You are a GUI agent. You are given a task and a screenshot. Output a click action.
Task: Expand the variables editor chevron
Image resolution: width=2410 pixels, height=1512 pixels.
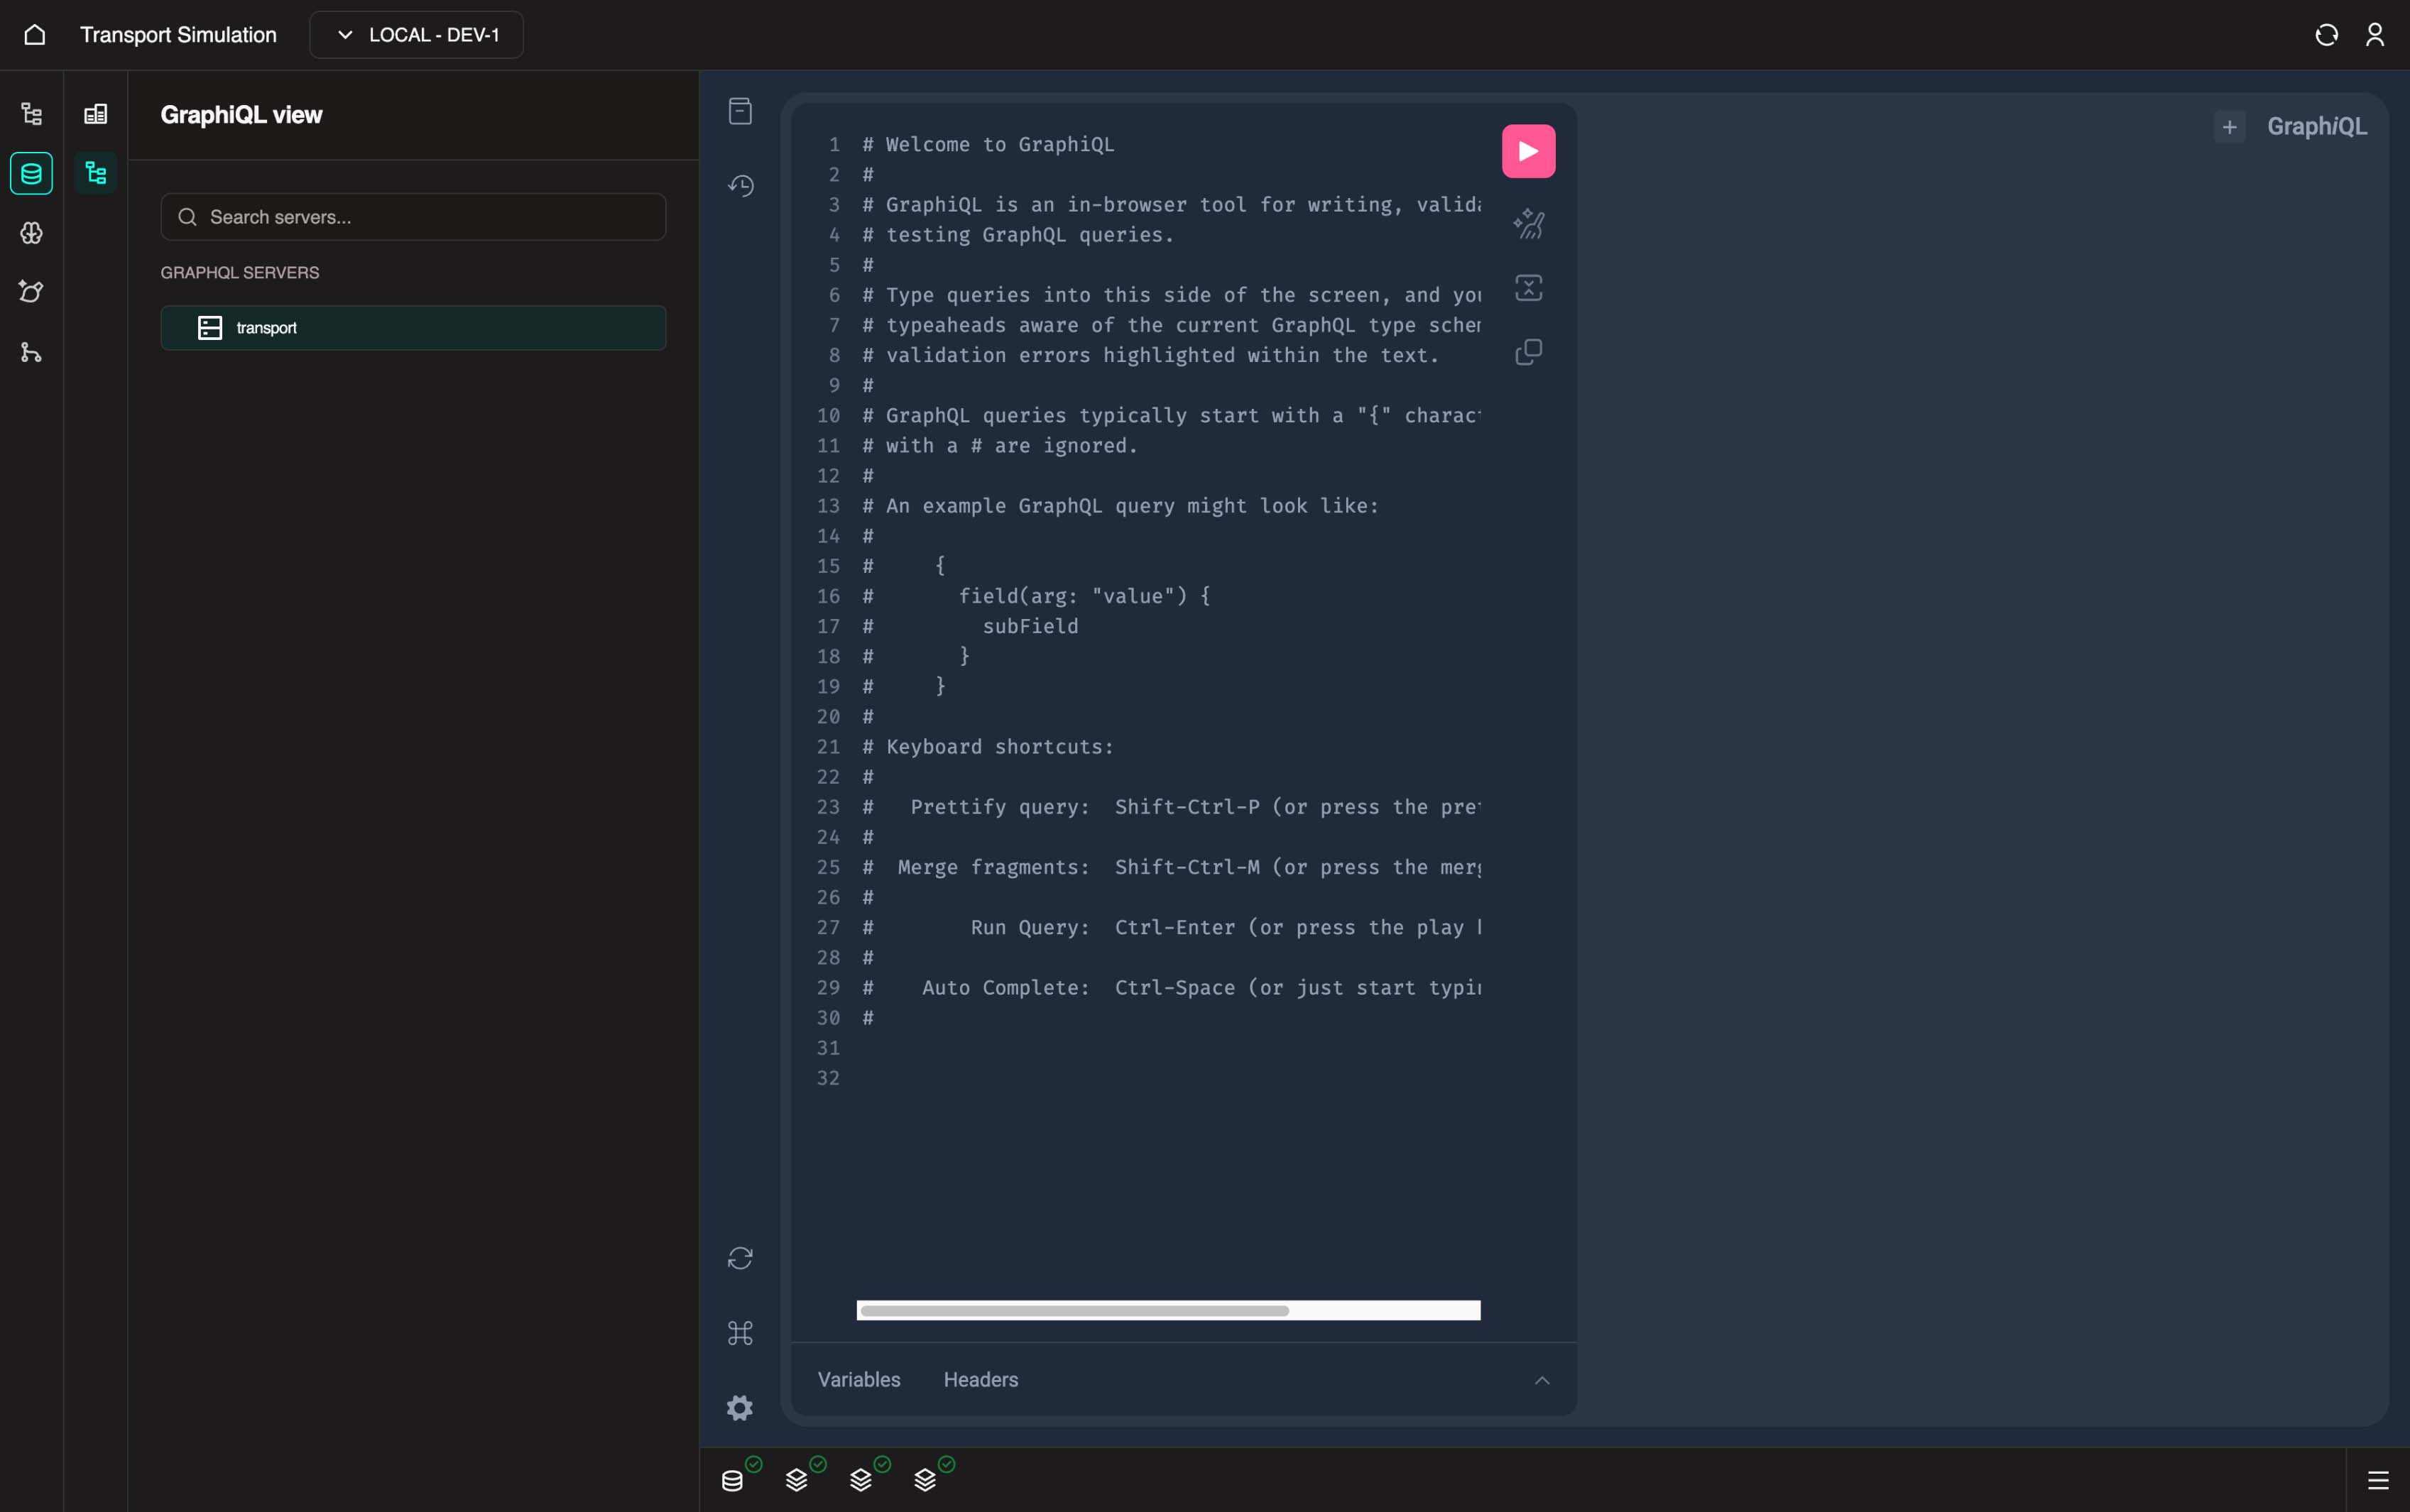(1542, 1380)
